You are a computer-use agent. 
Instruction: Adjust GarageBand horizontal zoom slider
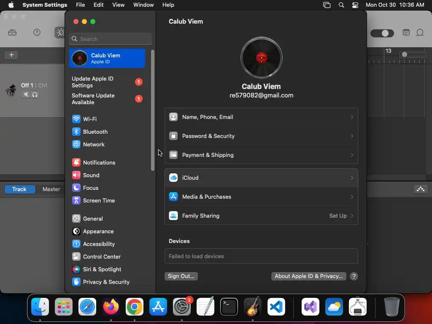[x=405, y=54]
